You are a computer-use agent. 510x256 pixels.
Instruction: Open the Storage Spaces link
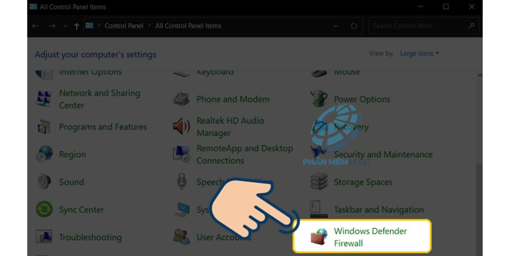pyautogui.click(x=363, y=182)
